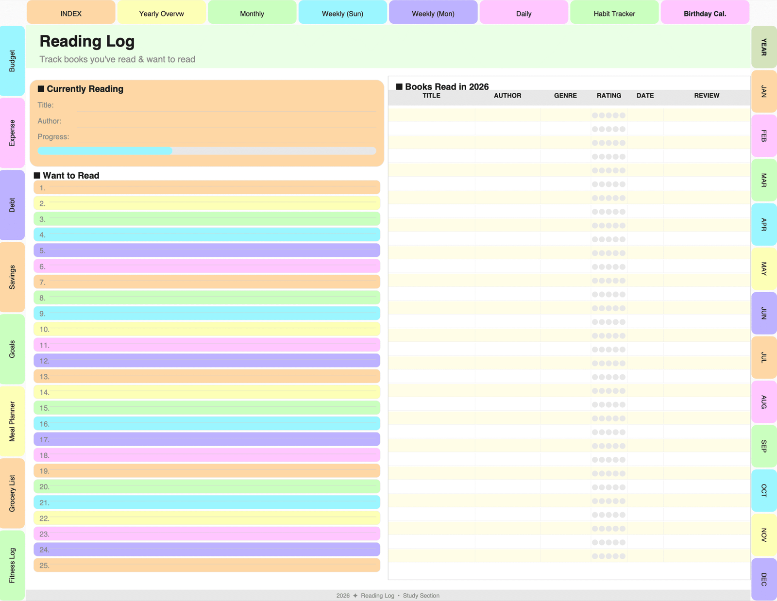The image size is (777, 601).
Task: Jump to the Budget side tab
Action: [x=12, y=61]
